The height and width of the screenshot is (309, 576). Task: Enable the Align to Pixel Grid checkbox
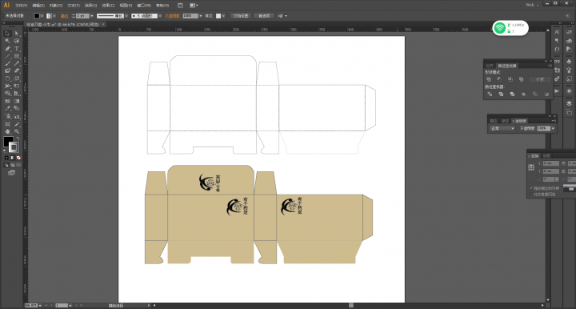531,195
